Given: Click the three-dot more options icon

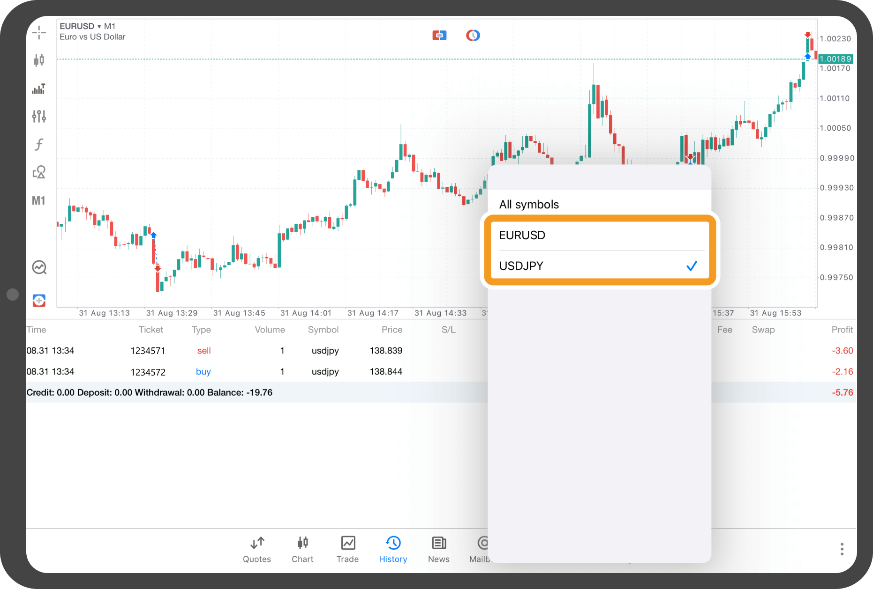Looking at the screenshot, I should [x=842, y=549].
